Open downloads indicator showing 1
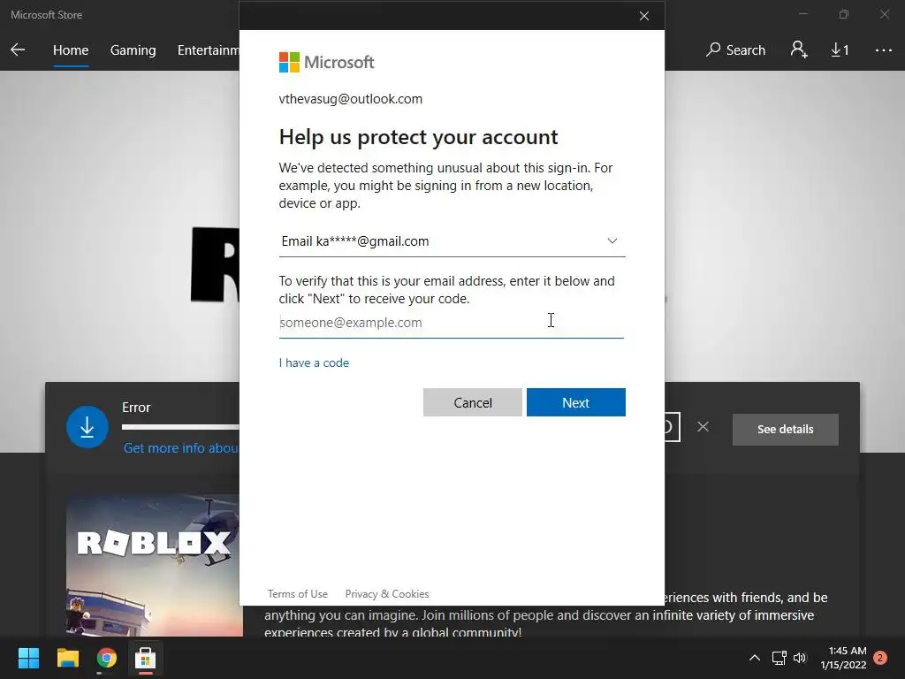Viewport: 905px width, 679px height. [840, 50]
